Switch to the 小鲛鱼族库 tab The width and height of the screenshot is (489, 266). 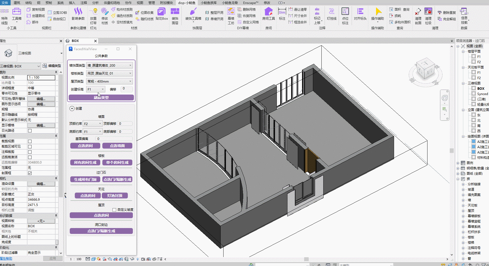coord(208,3)
